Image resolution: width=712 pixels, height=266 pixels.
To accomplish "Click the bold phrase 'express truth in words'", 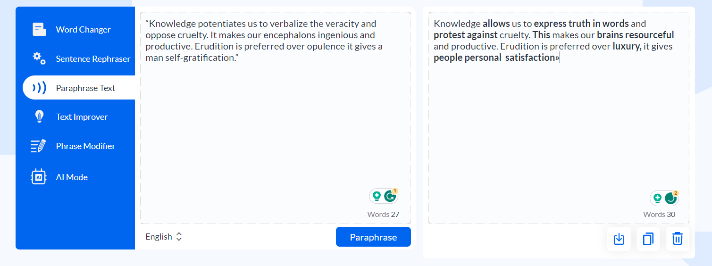I will 581,24.
